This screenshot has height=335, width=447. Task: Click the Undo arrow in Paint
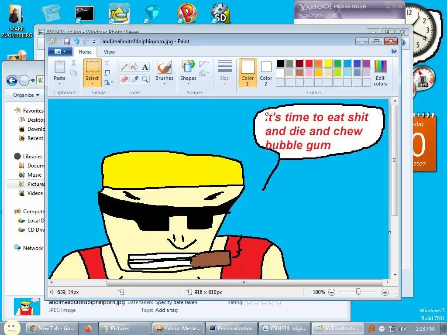tap(76, 41)
